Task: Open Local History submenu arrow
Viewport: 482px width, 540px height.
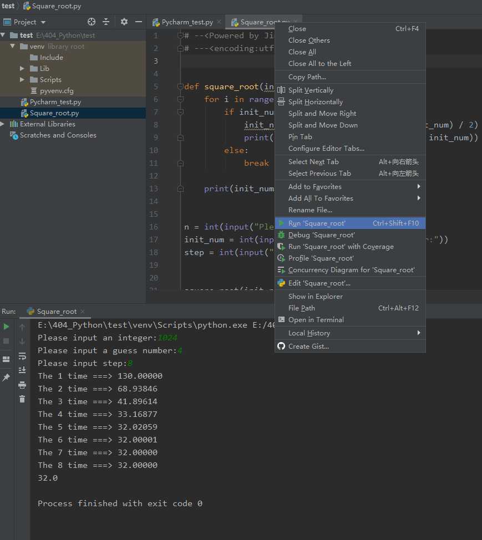Action: (419, 333)
